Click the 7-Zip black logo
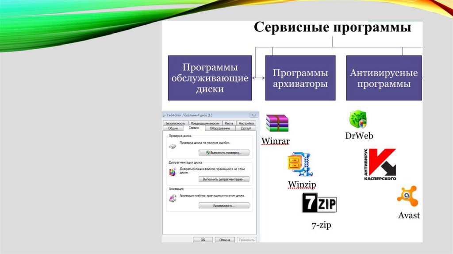 pos(319,203)
